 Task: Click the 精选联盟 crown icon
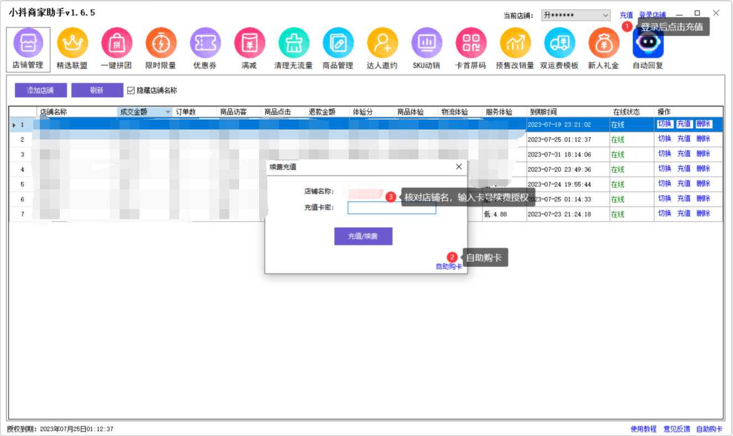point(72,43)
